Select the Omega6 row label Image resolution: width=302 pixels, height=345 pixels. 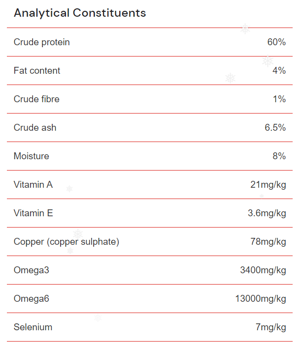(32, 299)
